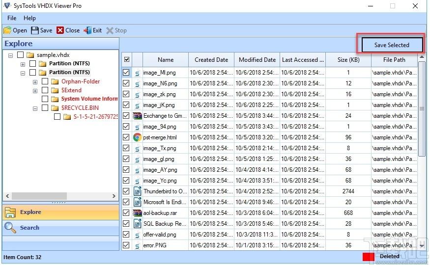Check the $RECYCLE.BIN tree checkbox
Screen dimensions: 430x265
click(x=45, y=108)
